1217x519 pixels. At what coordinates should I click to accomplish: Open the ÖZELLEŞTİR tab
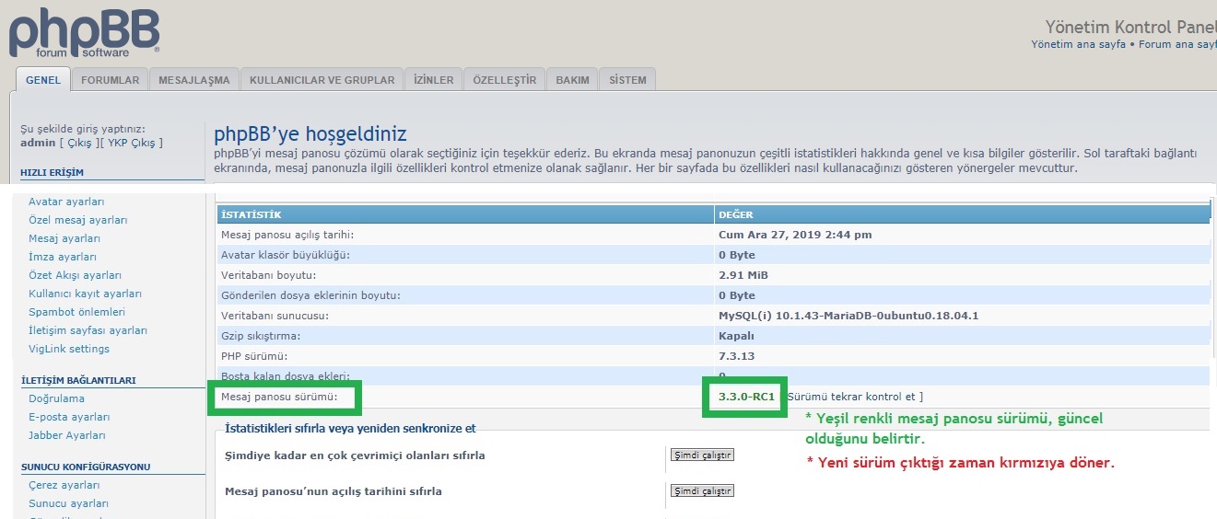(x=504, y=80)
